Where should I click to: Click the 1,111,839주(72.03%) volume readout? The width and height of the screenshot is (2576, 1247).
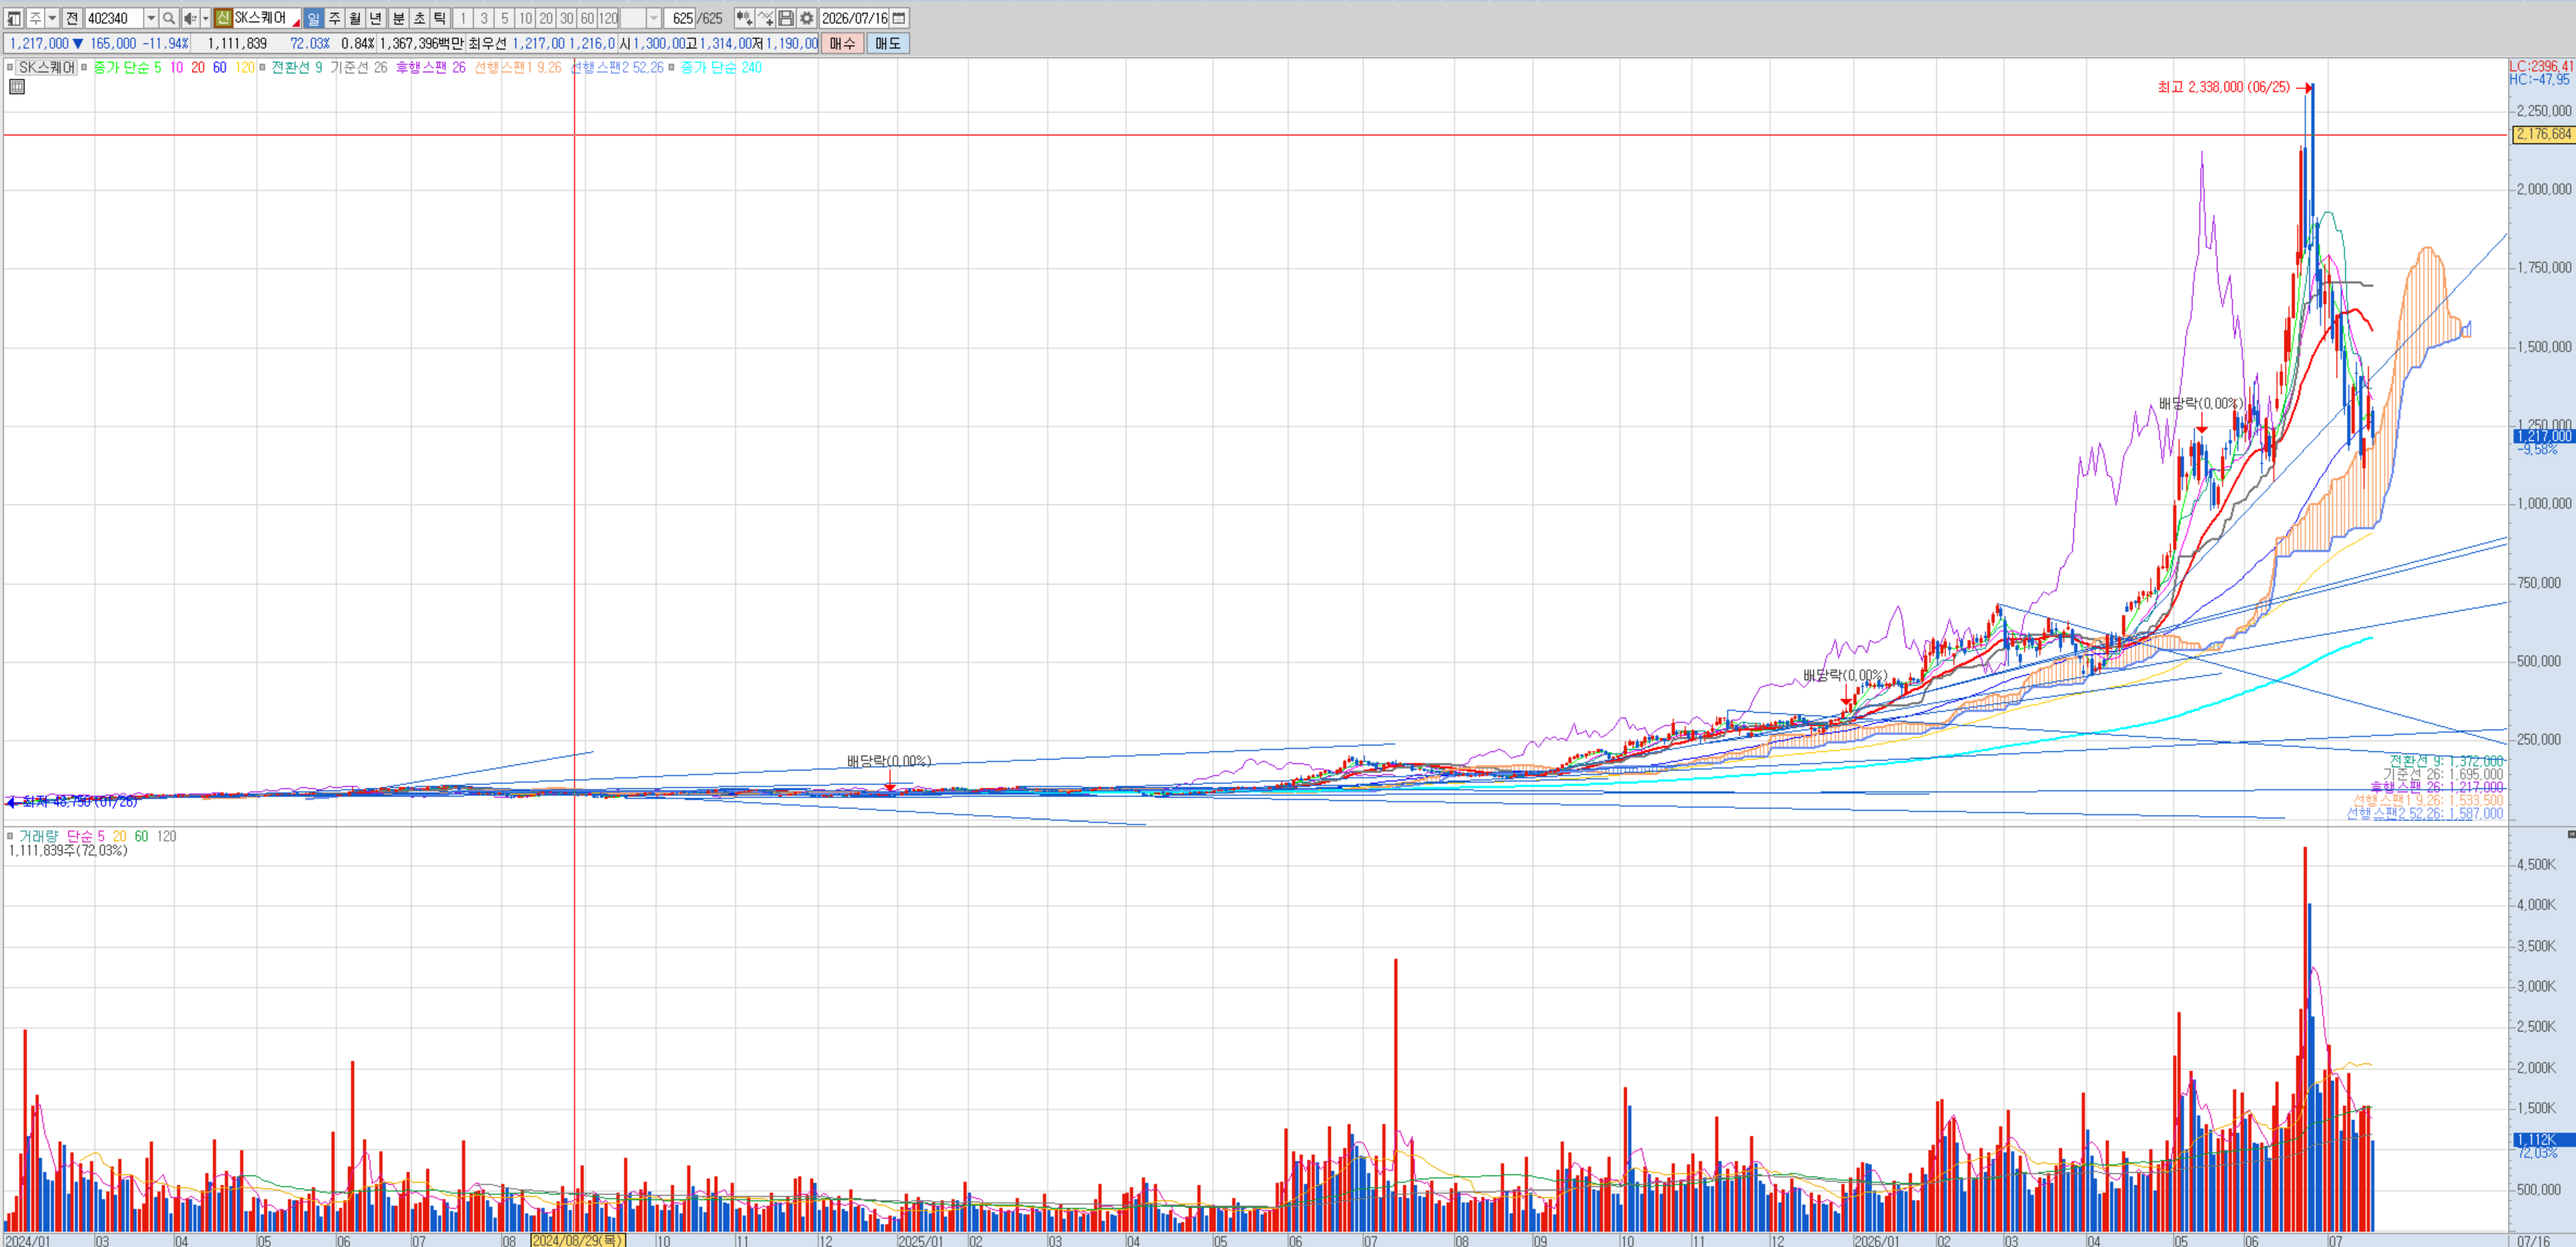coord(68,851)
